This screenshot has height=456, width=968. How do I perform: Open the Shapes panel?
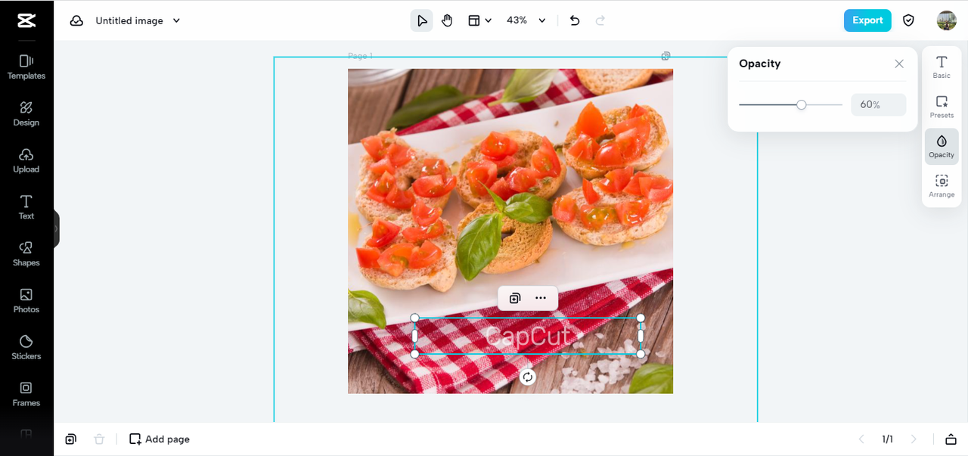click(x=26, y=254)
